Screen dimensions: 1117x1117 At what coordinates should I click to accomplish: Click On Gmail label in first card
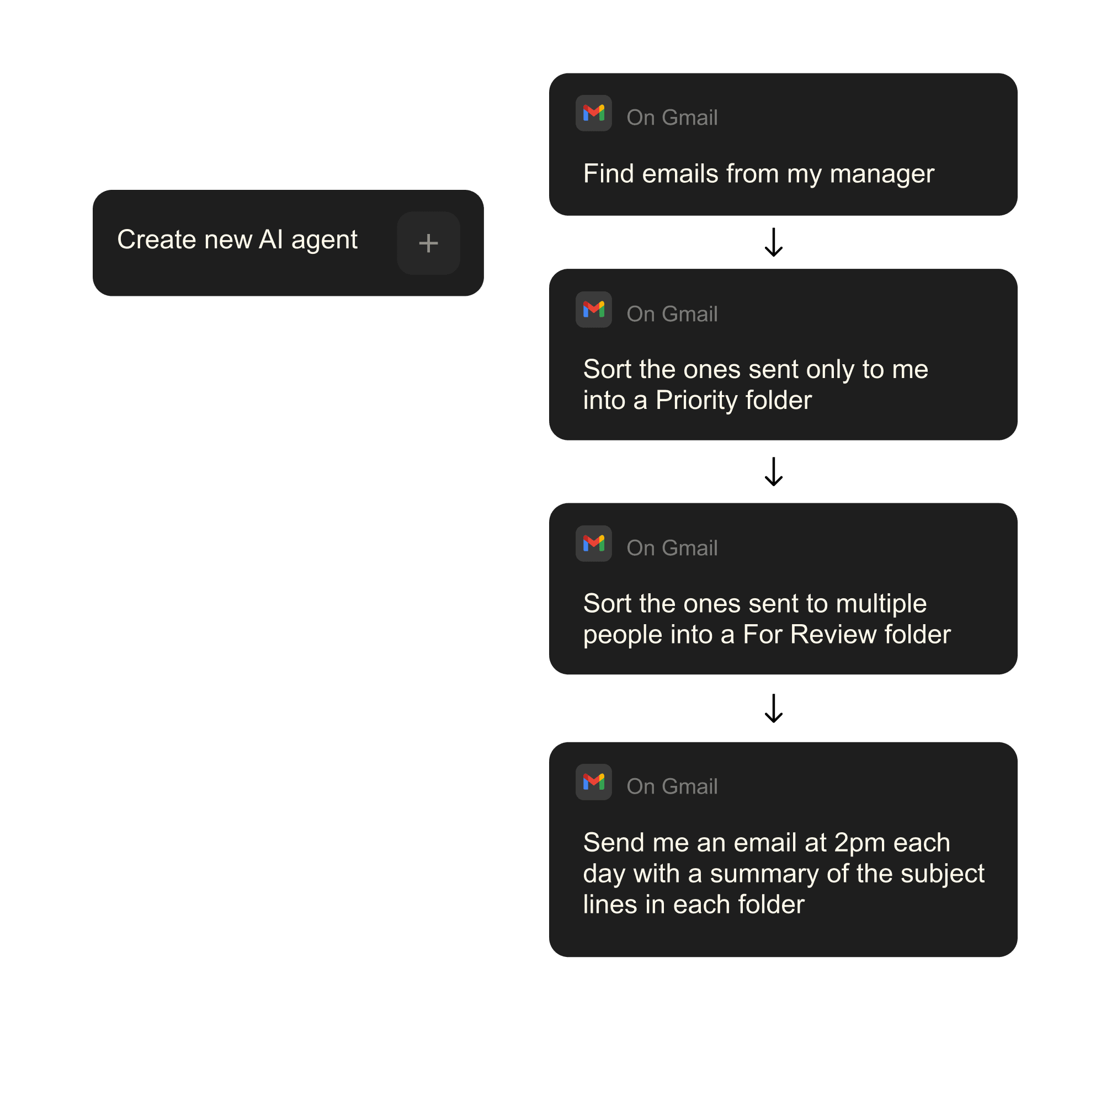pyautogui.click(x=672, y=118)
